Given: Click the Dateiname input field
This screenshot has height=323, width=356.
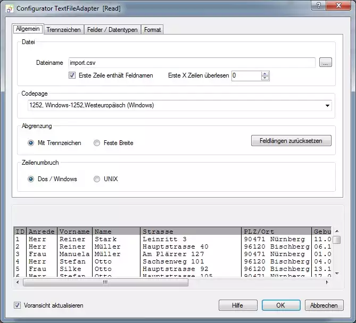Looking at the screenshot, I should 192,63.
